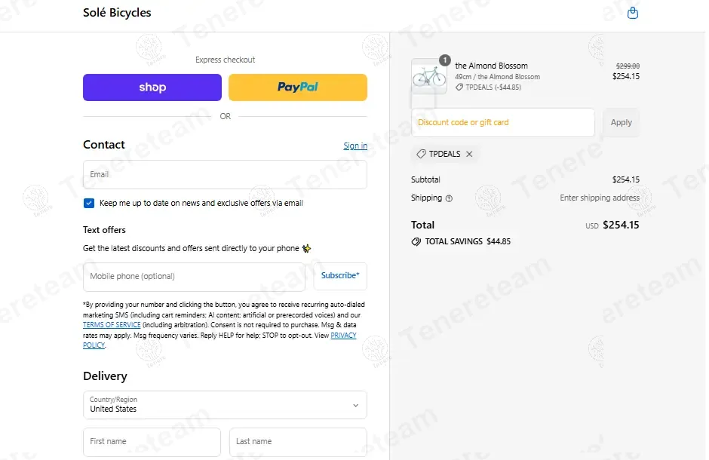Open the Country/Region dropdown
Image resolution: width=709 pixels, height=460 pixels.
click(225, 405)
